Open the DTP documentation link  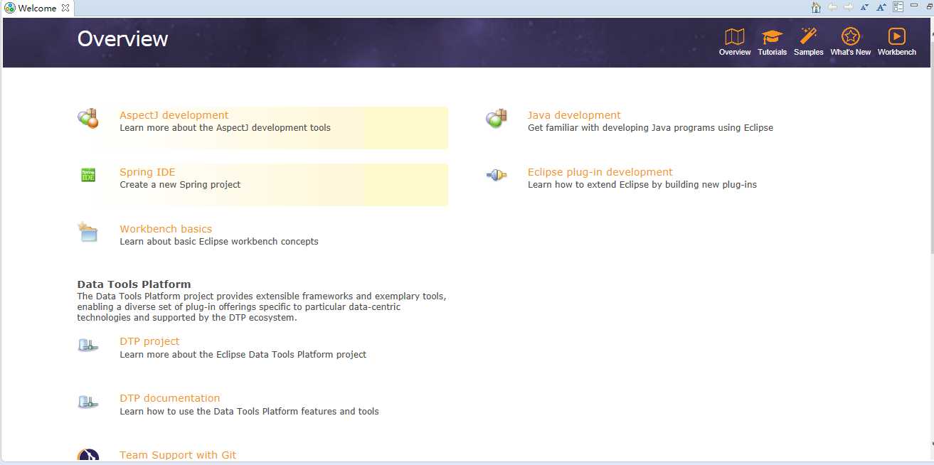pyautogui.click(x=170, y=398)
